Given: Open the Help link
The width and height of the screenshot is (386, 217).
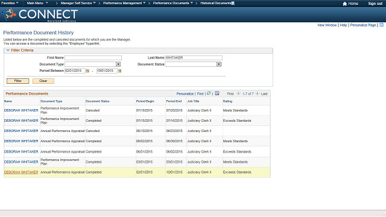Looking at the screenshot, I should (343, 25).
